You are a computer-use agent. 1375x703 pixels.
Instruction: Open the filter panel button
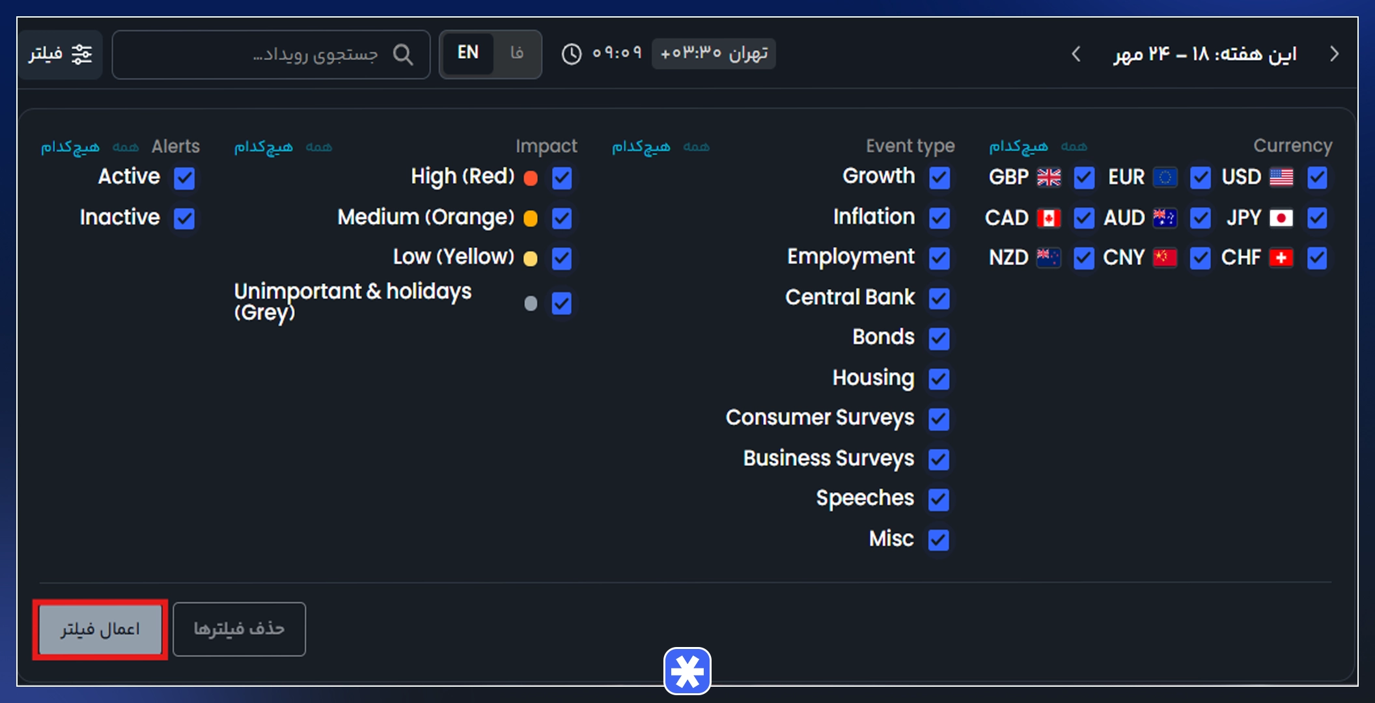61,54
